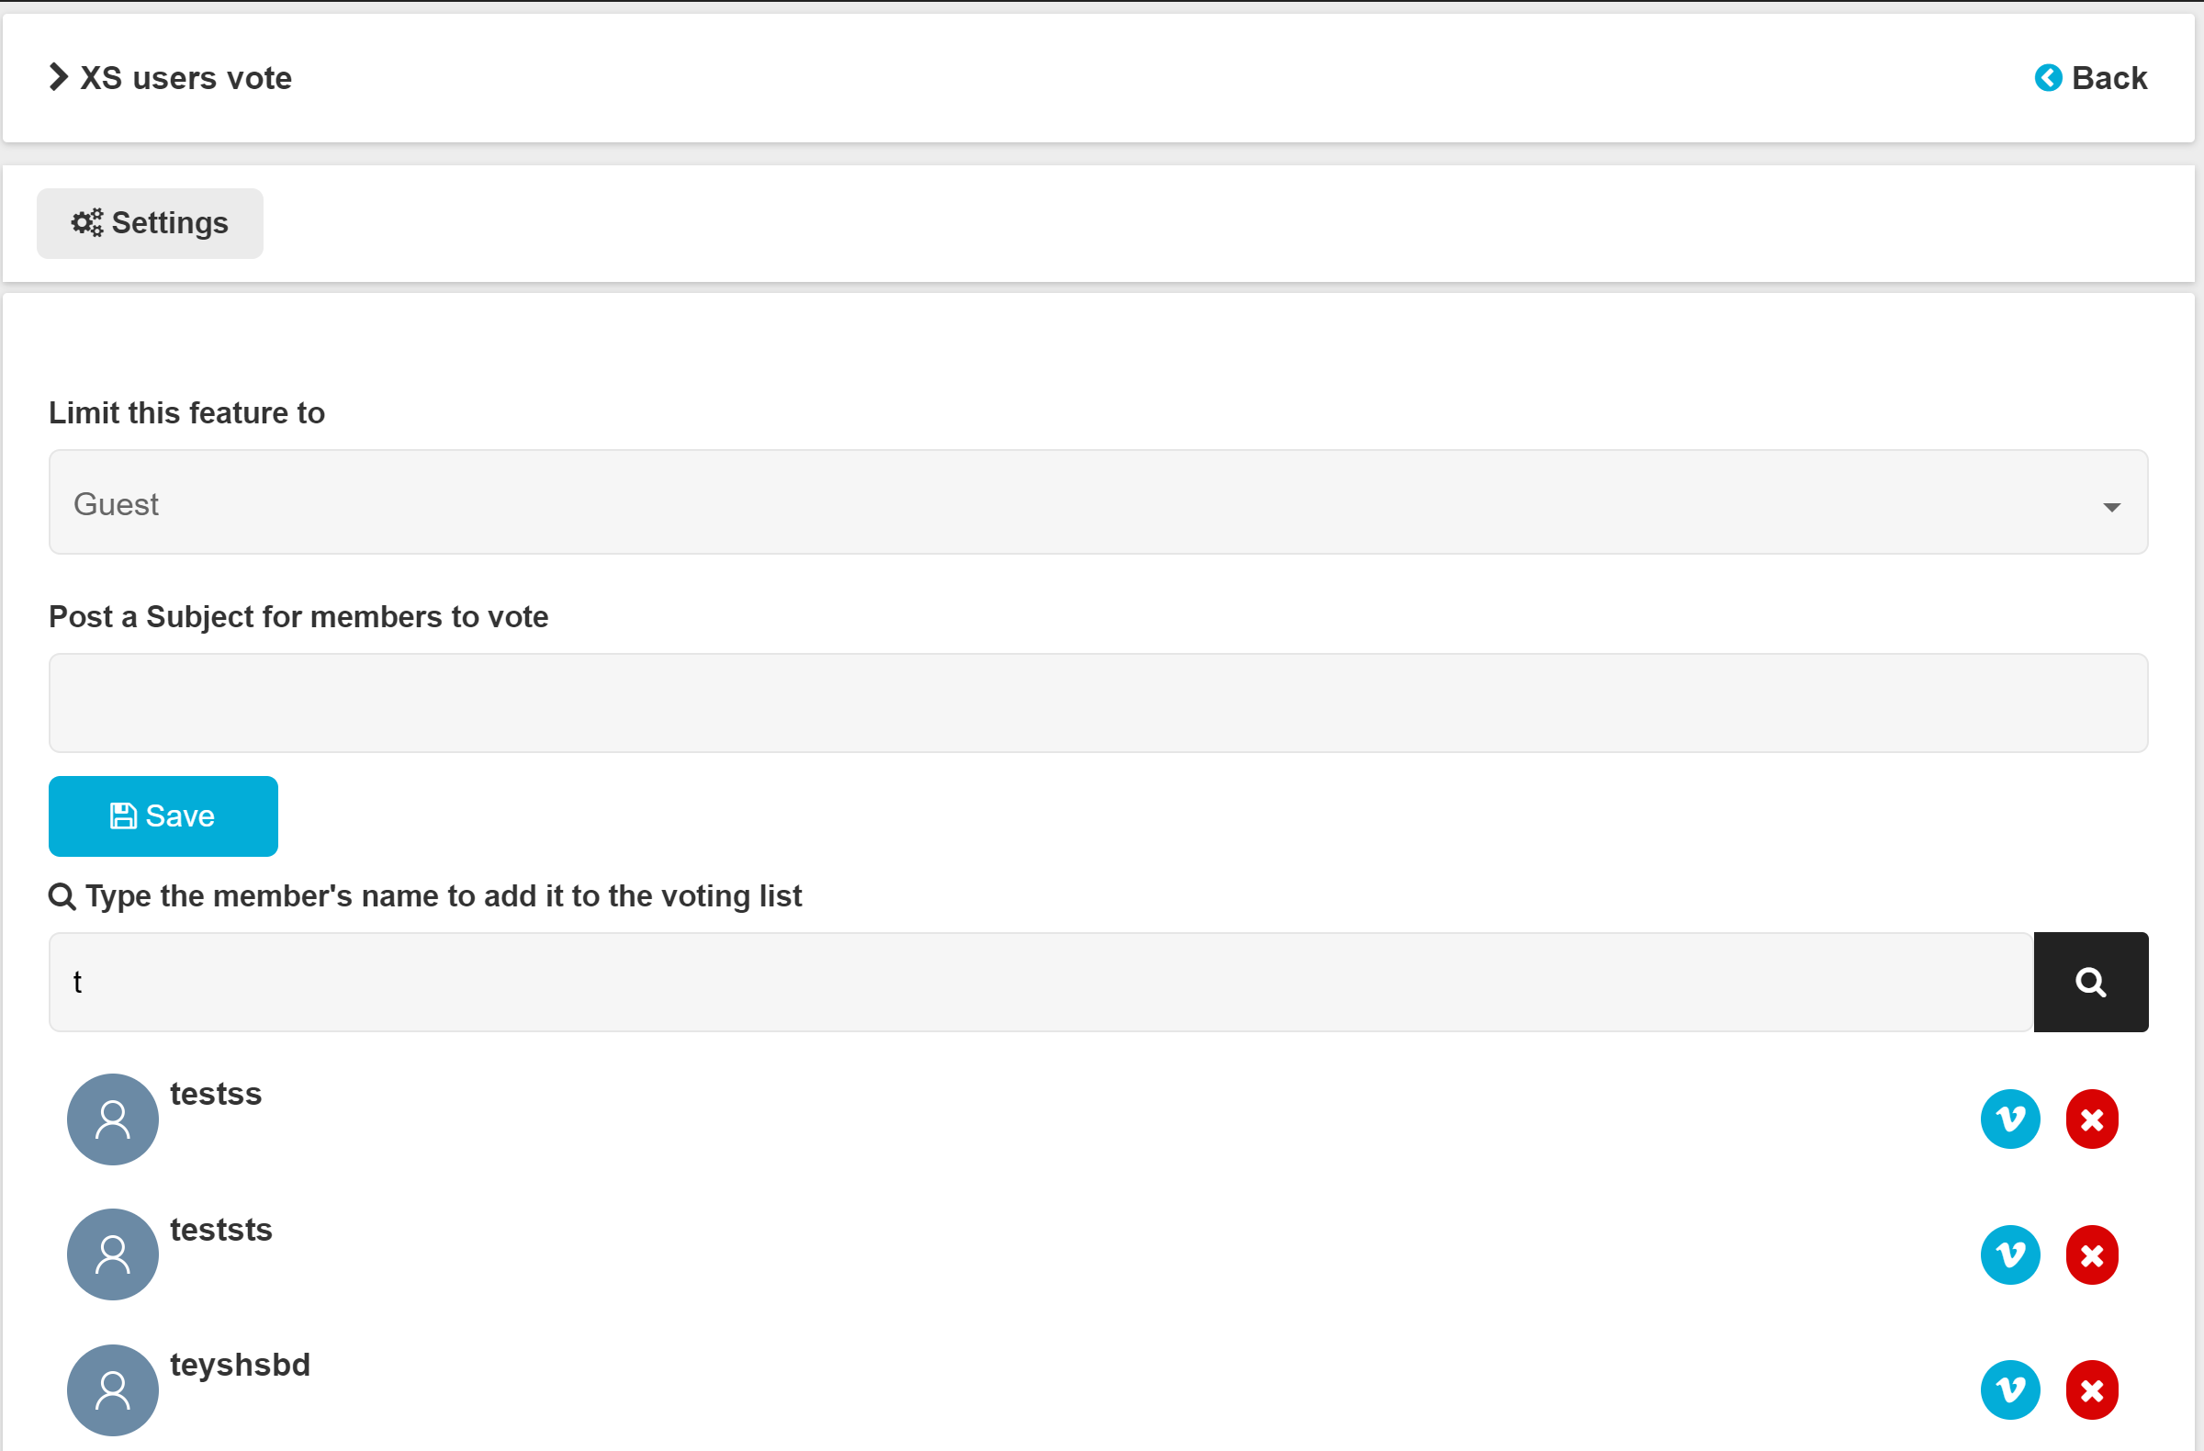Open the 'Limit this feature to' dropdown

click(x=1097, y=503)
